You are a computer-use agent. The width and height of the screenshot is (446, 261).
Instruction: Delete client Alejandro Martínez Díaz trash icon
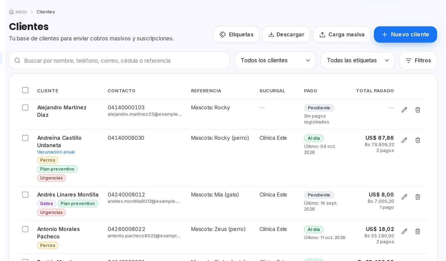tap(418, 110)
